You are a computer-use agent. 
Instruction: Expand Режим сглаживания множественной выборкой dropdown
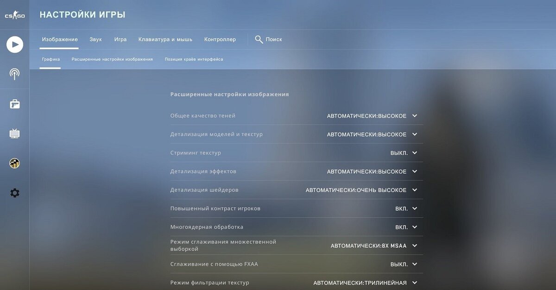374,246
